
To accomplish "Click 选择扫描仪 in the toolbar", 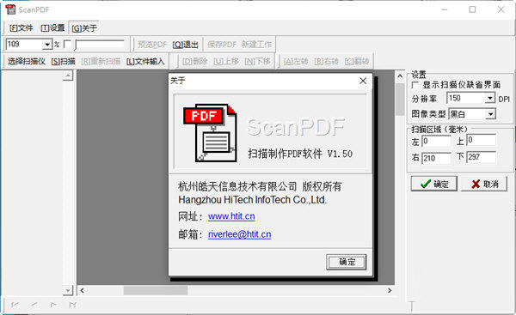I will click(x=27, y=62).
